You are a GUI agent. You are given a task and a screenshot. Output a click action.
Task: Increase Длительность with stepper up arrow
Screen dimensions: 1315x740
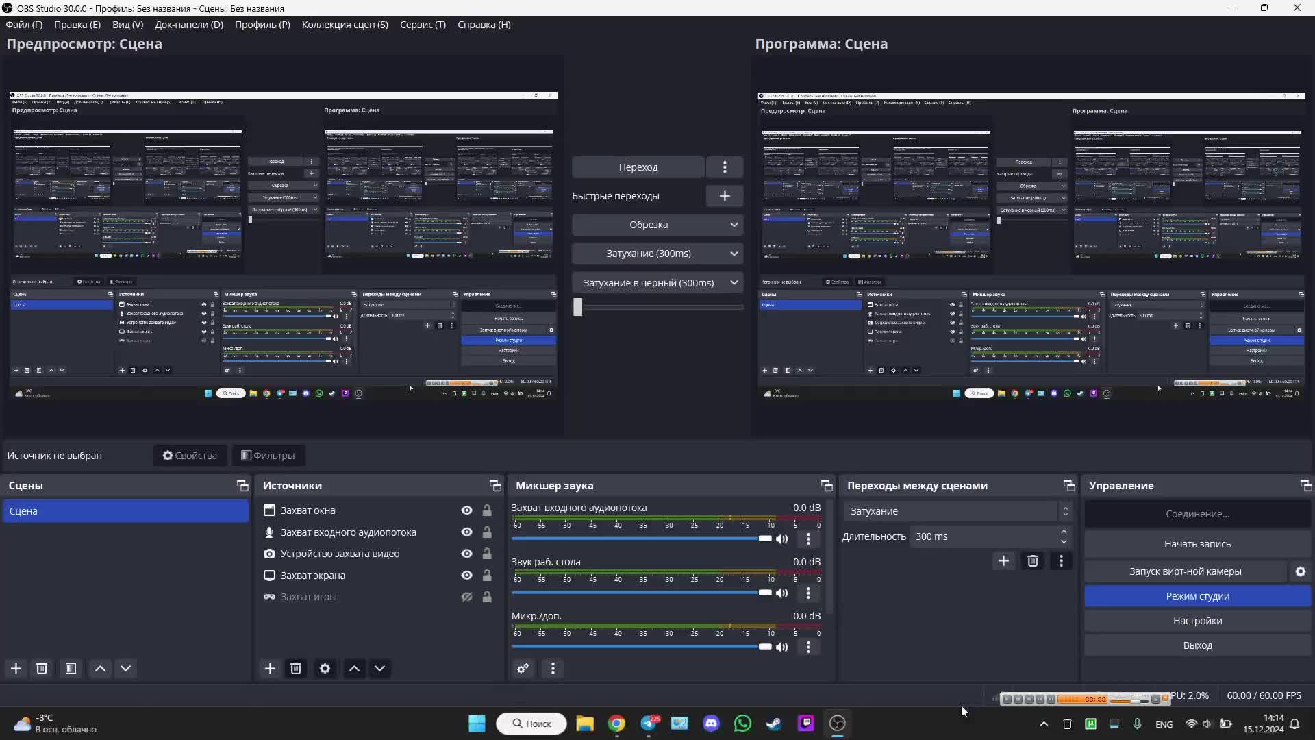[1064, 532]
